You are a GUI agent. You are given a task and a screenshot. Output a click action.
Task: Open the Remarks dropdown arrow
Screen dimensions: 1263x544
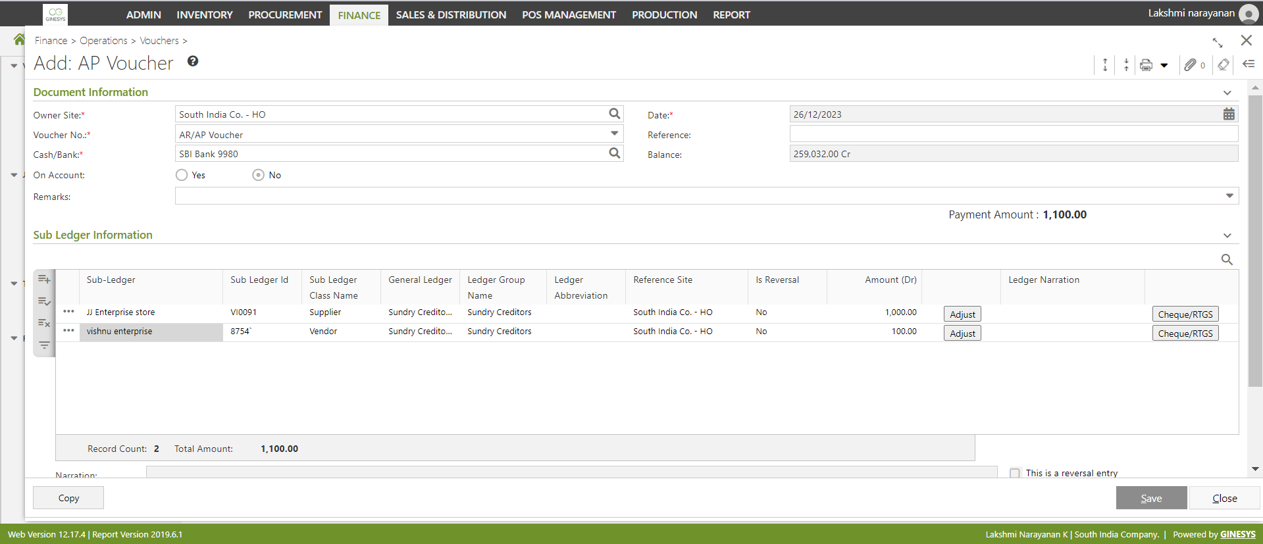(x=1229, y=195)
